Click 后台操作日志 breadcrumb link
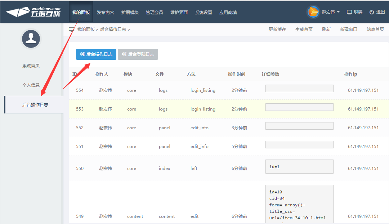Viewport: 389px width, 224px height. coord(113,30)
